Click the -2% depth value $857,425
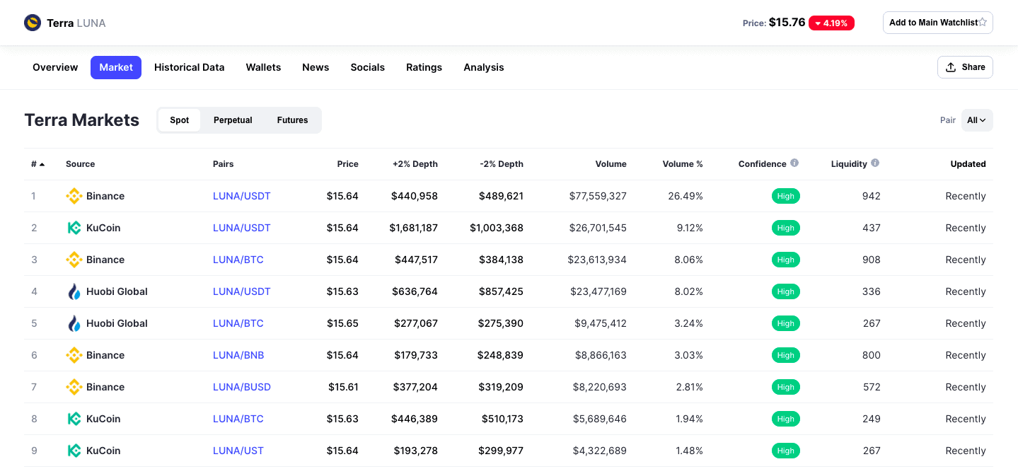Image resolution: width=1018 pixels, height=469 pixels. 501,291
